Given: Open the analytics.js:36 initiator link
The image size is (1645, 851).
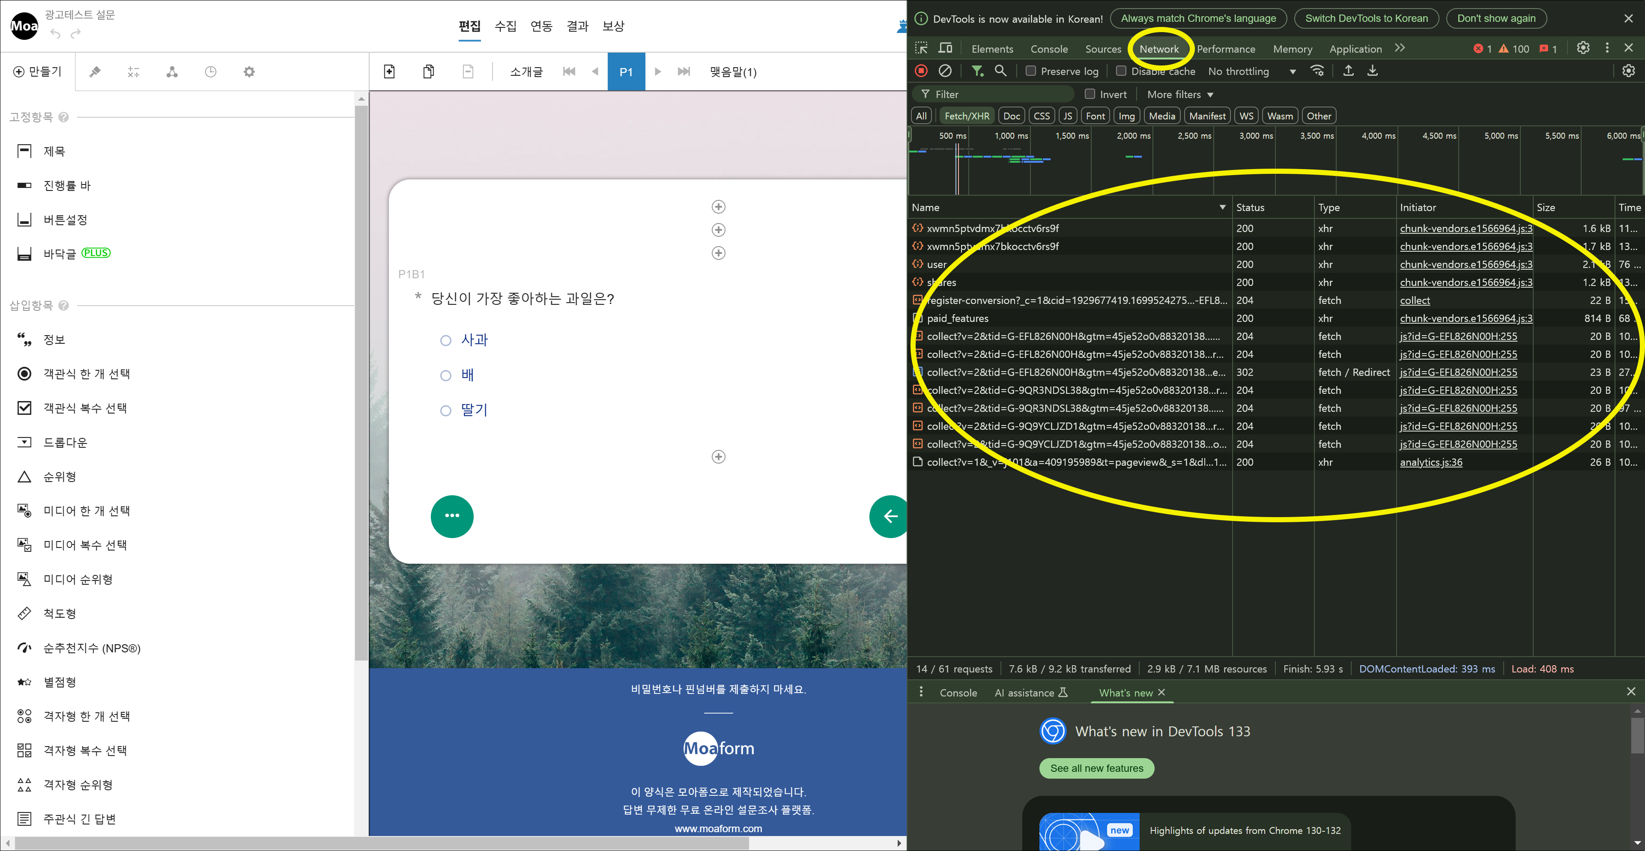Looking at the screenshot, I should pos(1430,462).
